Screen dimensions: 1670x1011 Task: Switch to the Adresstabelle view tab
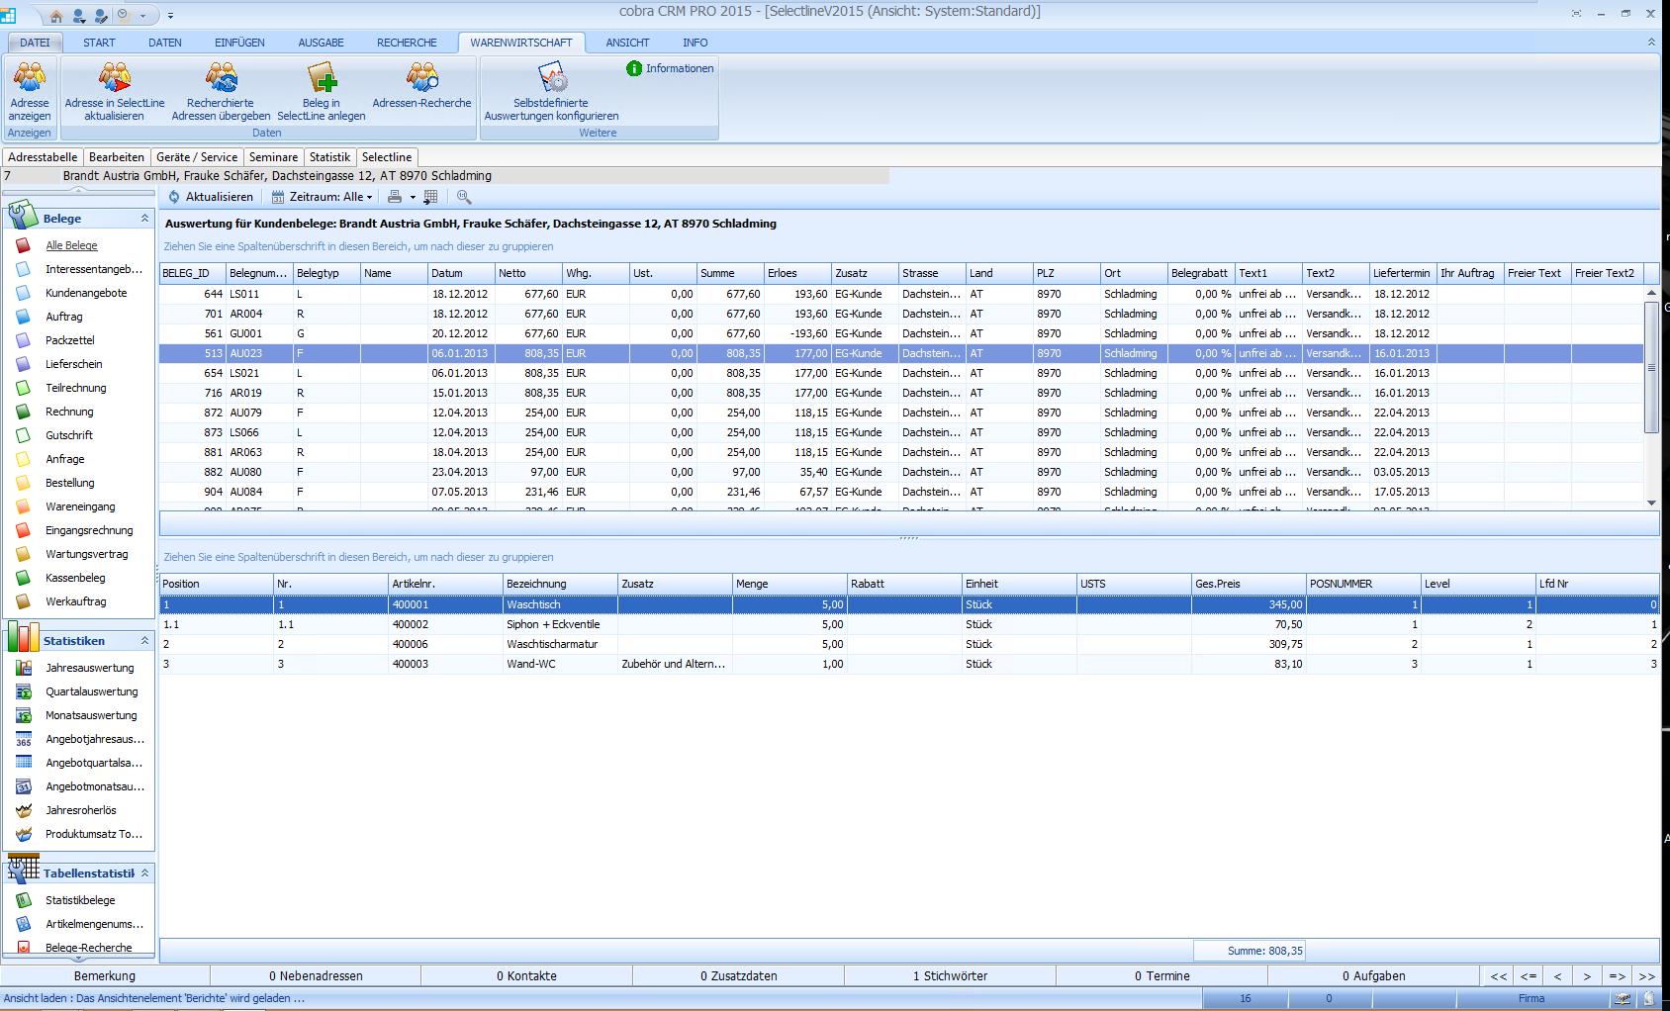pyautogui.click(x=43, y=157)
